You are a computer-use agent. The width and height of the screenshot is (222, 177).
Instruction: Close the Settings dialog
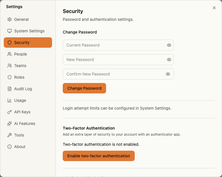click(214, 8)
